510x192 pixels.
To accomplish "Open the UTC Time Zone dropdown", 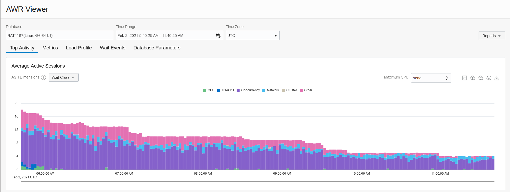I will click(252, 36).
